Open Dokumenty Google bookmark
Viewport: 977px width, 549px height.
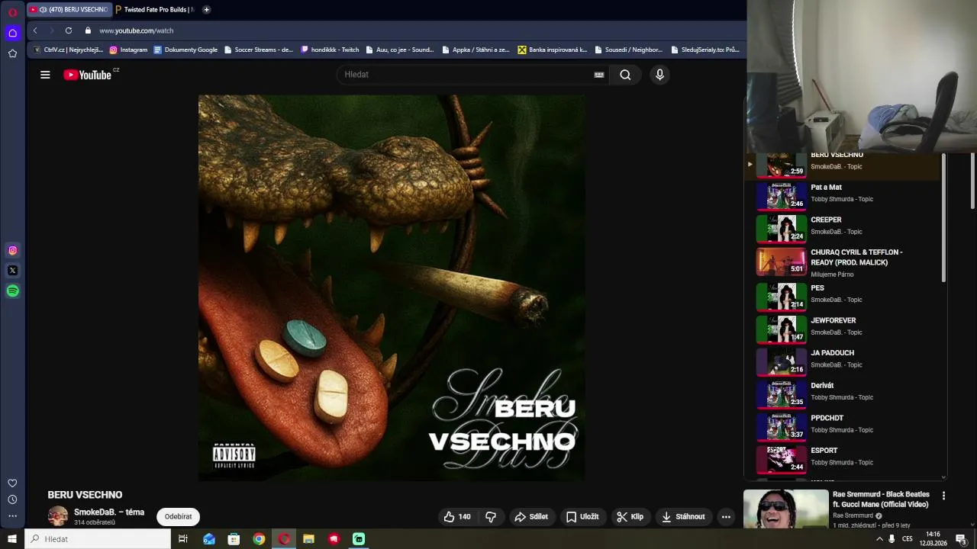[185, 50]
